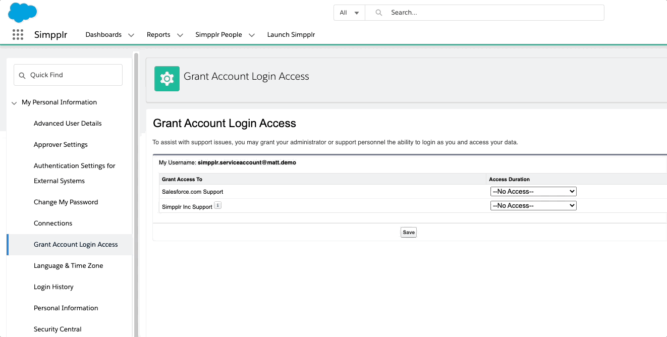This screenshot has height=337, width=667.
Task: Open the Reports tab
Action: [158, 35]
